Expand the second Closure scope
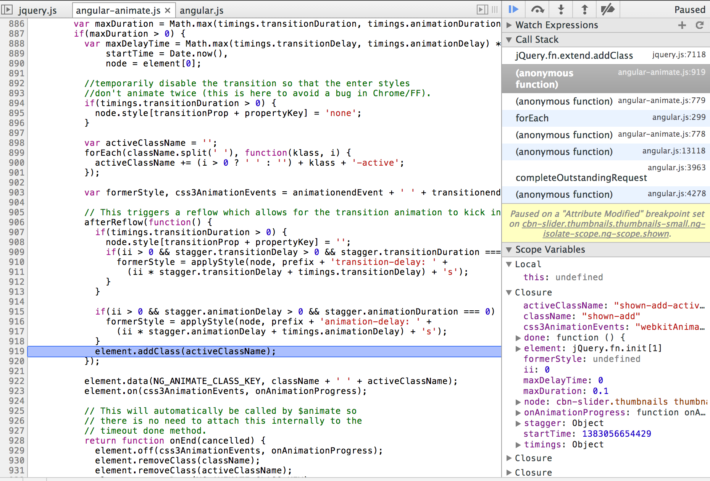Viewport: 710px width, 481px height. pos(509,458)
